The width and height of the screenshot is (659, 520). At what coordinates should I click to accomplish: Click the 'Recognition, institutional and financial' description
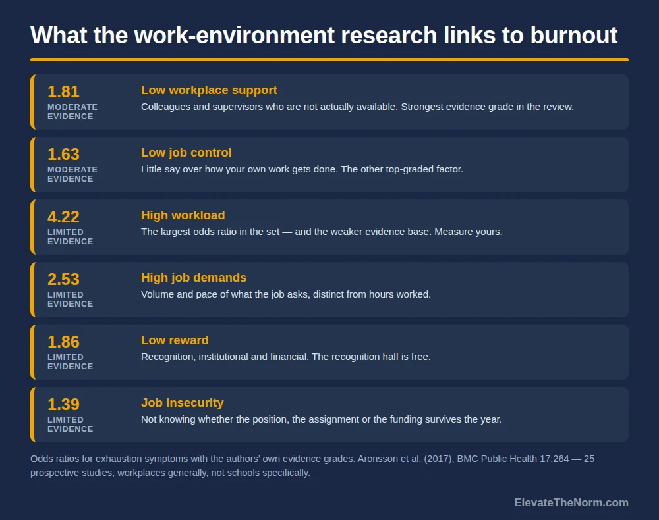tap(286, 357)
